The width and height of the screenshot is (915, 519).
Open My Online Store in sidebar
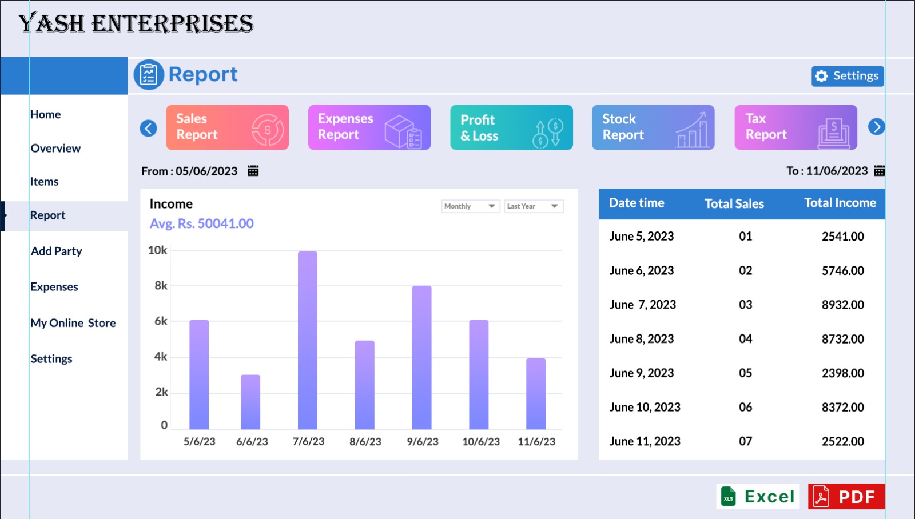pos(73,323)
